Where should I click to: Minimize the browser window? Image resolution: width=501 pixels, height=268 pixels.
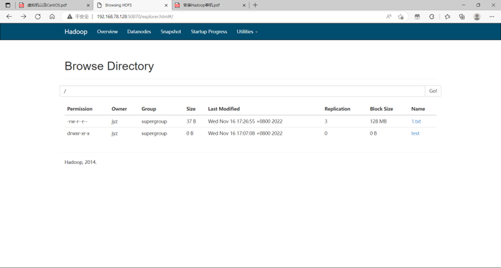click(463, 5)
